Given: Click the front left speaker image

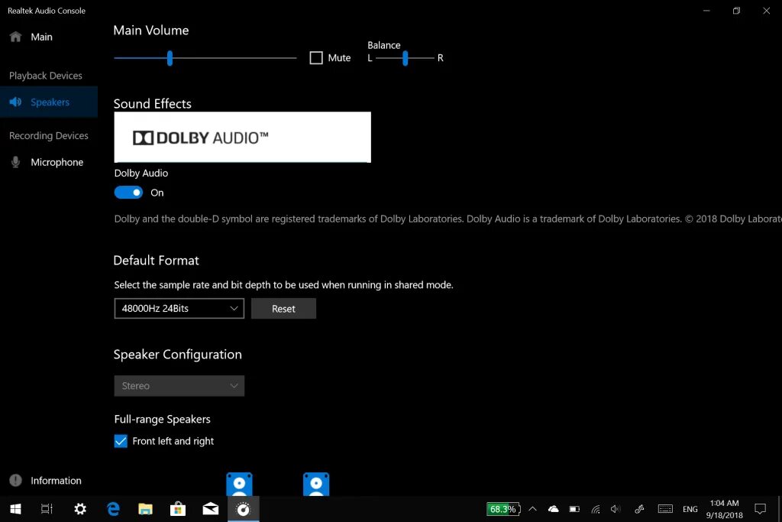Looking at the screenshot, I should pyautogui.click(x=239, y=484).
